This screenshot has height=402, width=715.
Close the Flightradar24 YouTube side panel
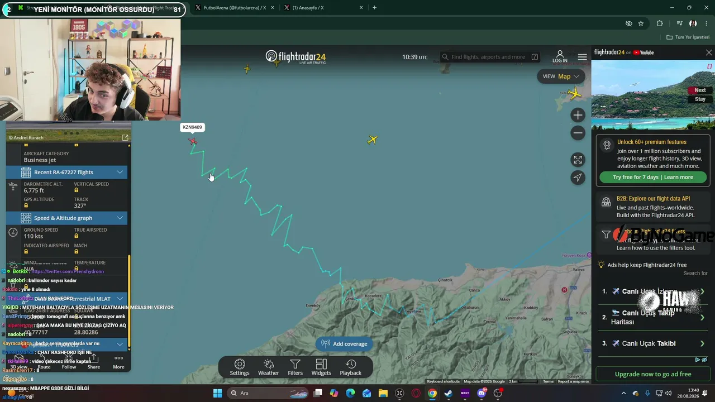click(x=709, y=52)
